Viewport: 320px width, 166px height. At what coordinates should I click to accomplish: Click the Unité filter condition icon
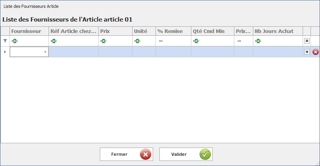[137, 41]
